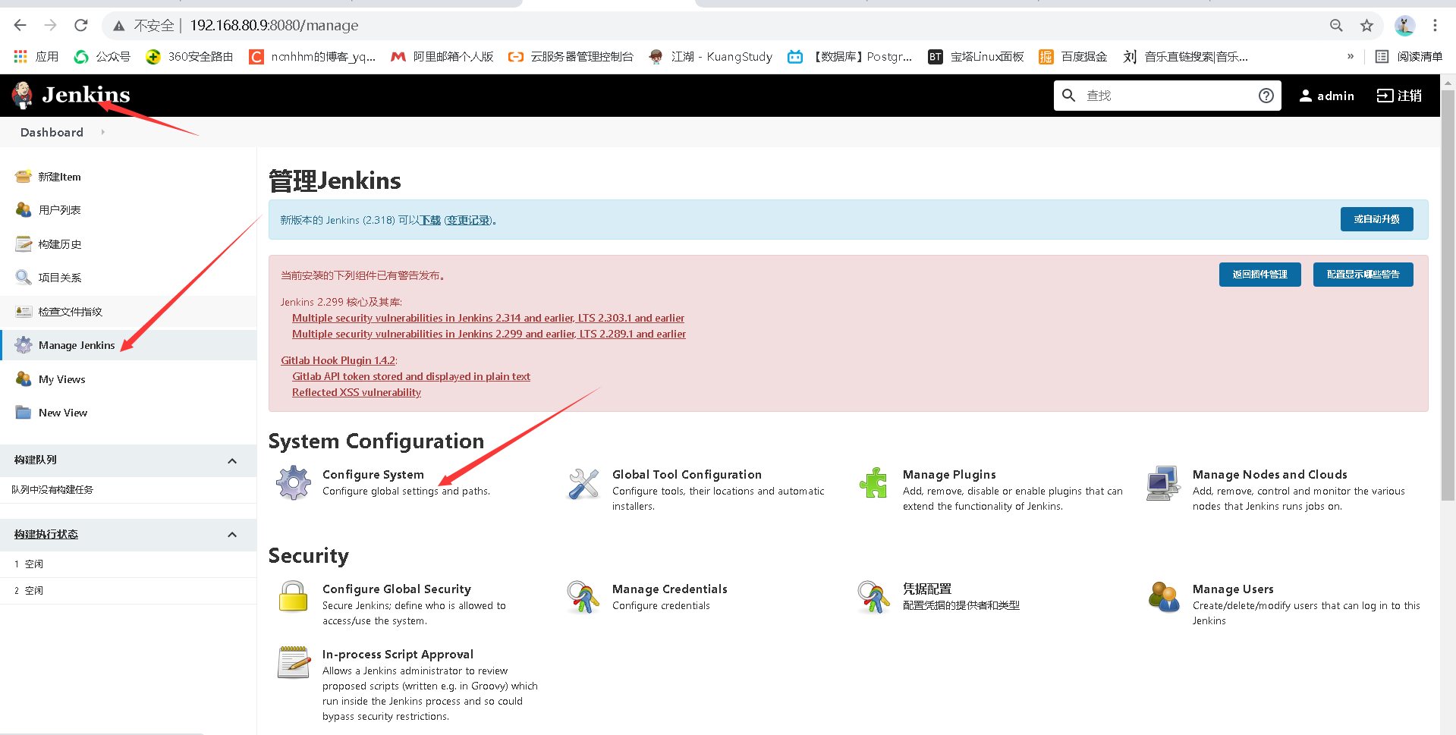This screenshot has width=1456, height=735.
Task: Open search help question mark icon
Action: [1265, 96]
